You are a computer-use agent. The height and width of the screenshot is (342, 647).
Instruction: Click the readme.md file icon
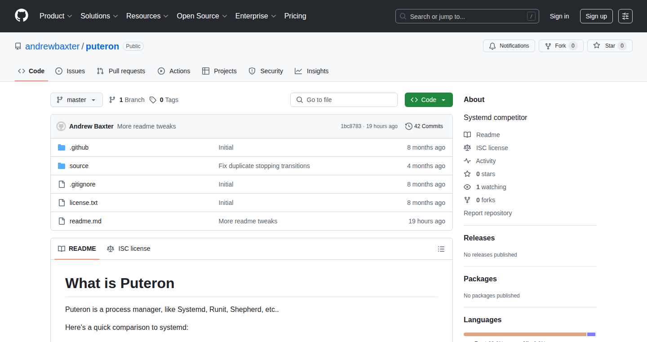(62, 221)
